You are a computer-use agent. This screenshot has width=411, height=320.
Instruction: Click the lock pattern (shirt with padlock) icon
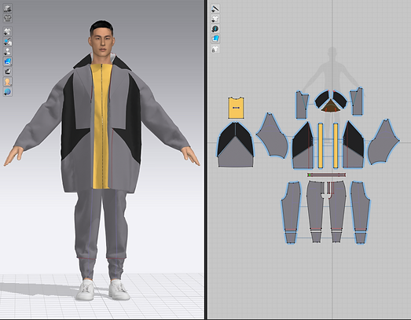215,49
